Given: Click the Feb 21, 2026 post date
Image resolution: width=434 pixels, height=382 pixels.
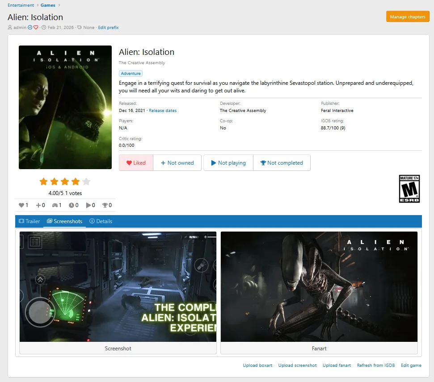Looking at the screenshot, I should [61, 27].
